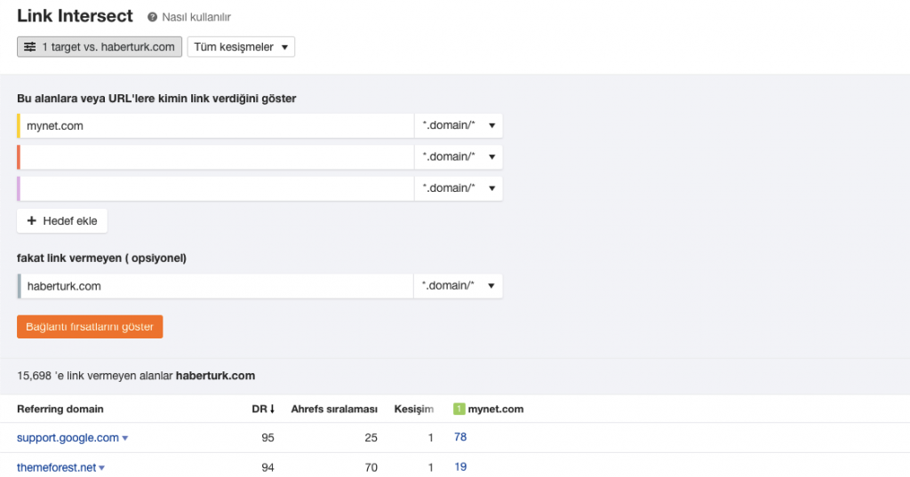Image resolution: width=910 pixels, height=477 pixels.
Task: Open mode dropdown beside mynet.com field
Action: click(x=459, y=125)
